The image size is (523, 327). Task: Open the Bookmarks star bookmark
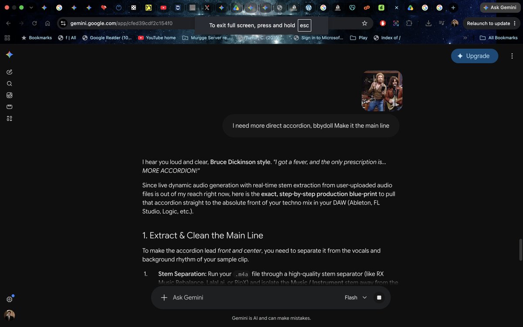[x=37, y=38]
